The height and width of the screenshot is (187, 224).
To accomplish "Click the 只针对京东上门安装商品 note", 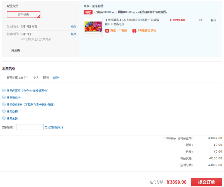I will coord(36,39).
